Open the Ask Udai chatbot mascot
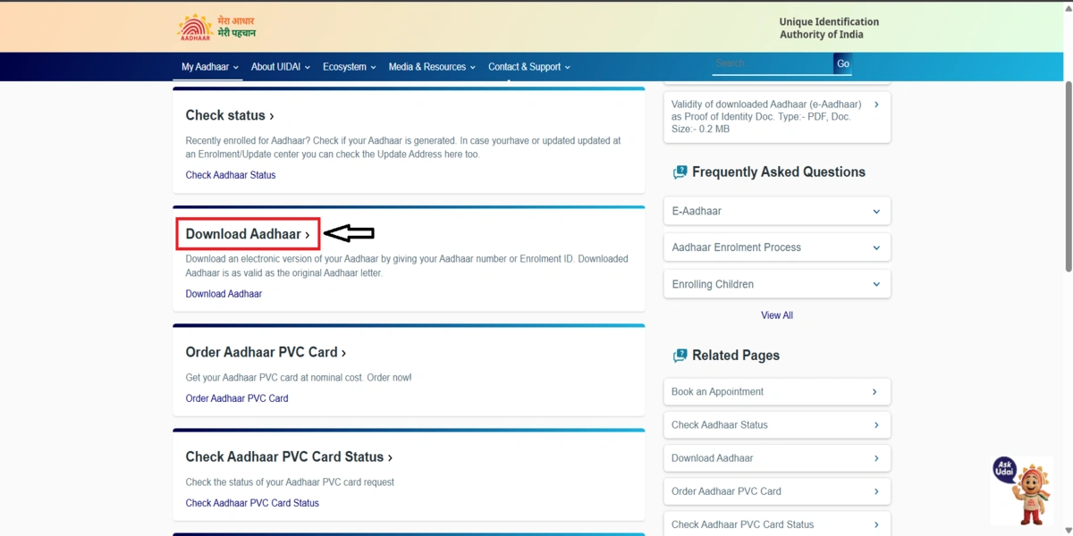The height and width of the screenshot is (536, 1073). pyautogui.click(x=1022, y=490)
